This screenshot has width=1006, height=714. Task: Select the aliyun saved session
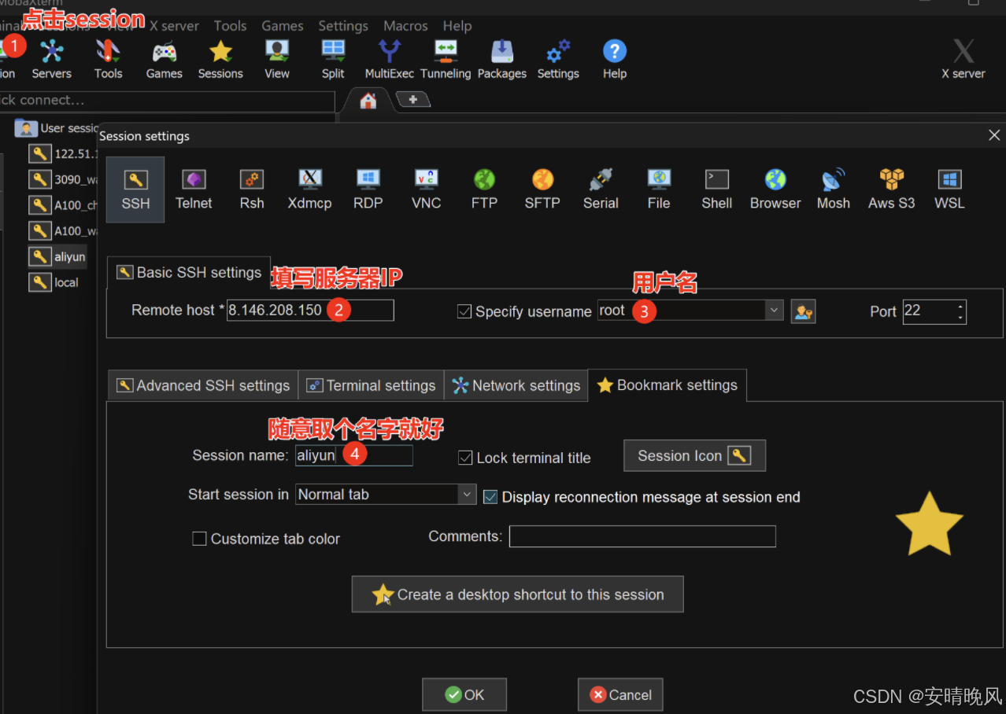point(57,256)
